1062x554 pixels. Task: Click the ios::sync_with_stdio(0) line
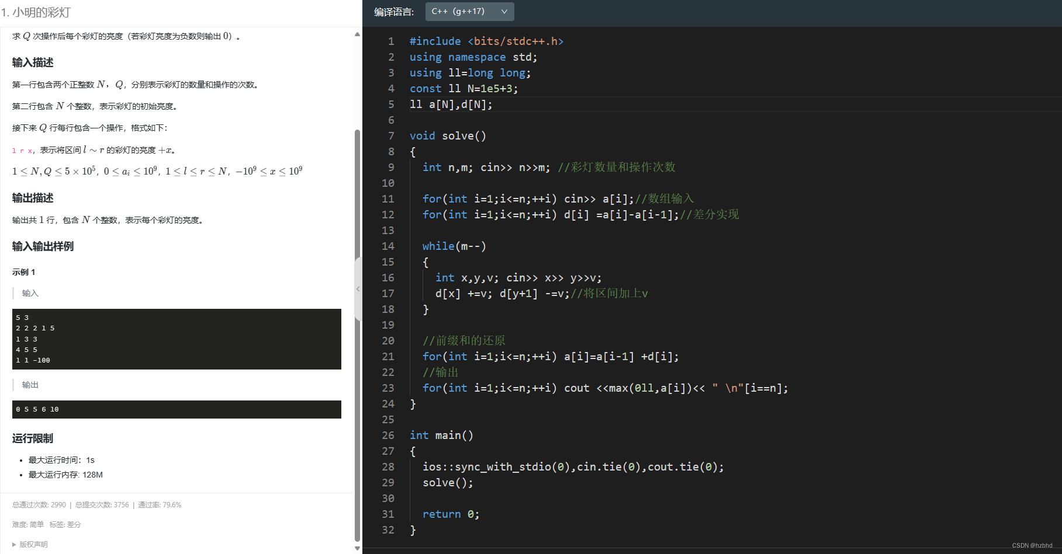click(573, 467)
